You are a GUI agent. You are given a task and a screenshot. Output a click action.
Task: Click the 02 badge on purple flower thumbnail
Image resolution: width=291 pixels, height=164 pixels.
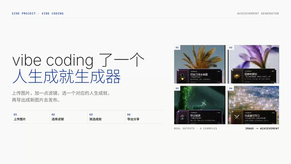(231, 48)
